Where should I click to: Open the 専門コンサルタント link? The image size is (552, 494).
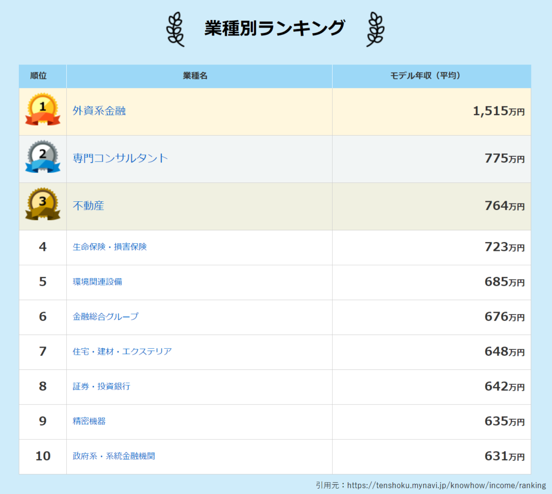click(x=120, y=158)
